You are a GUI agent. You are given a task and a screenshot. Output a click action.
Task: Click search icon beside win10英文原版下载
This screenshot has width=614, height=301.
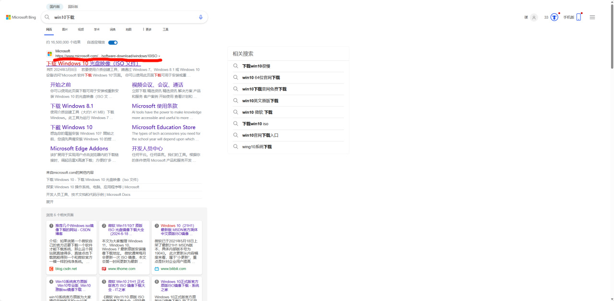tap(236, 101)
